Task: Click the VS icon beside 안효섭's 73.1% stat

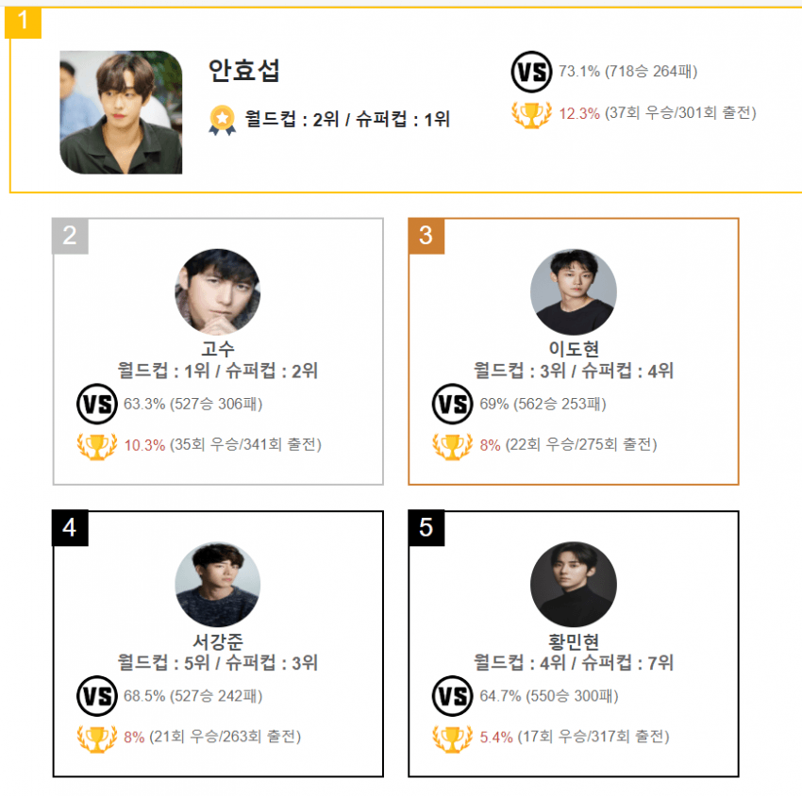Action: click(x=531, y=72)
